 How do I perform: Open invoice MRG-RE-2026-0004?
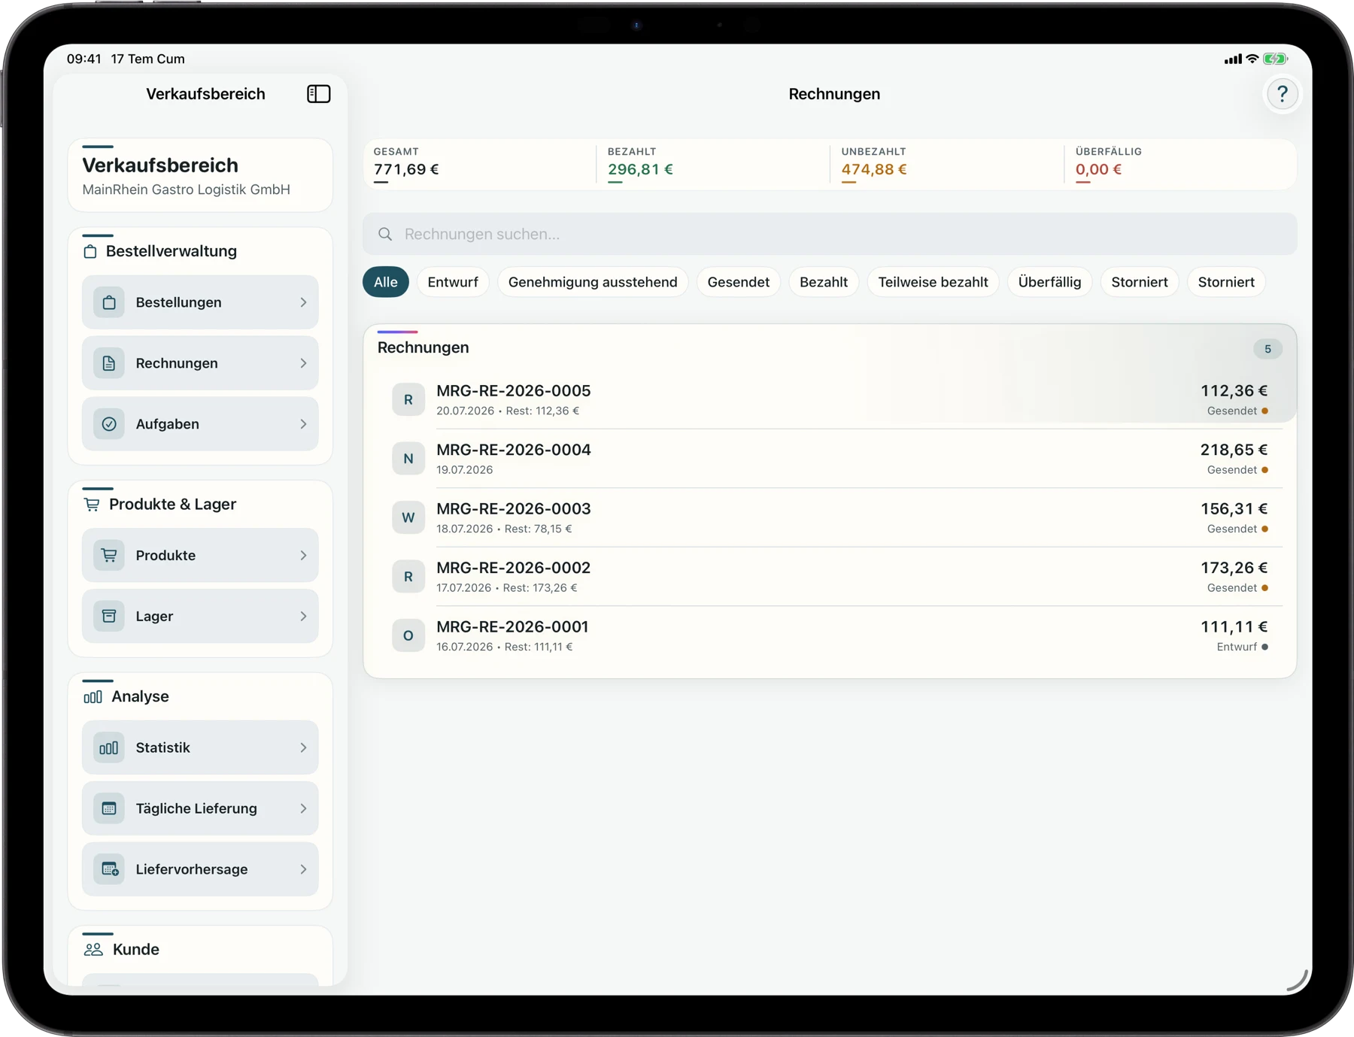click(x=830, y=459)
